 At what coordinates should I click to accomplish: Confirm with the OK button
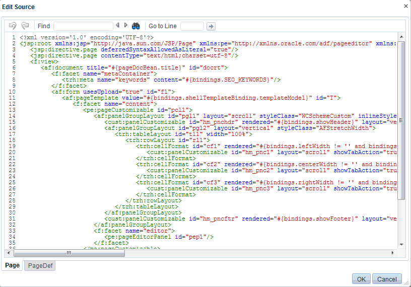tap(361, 279)
